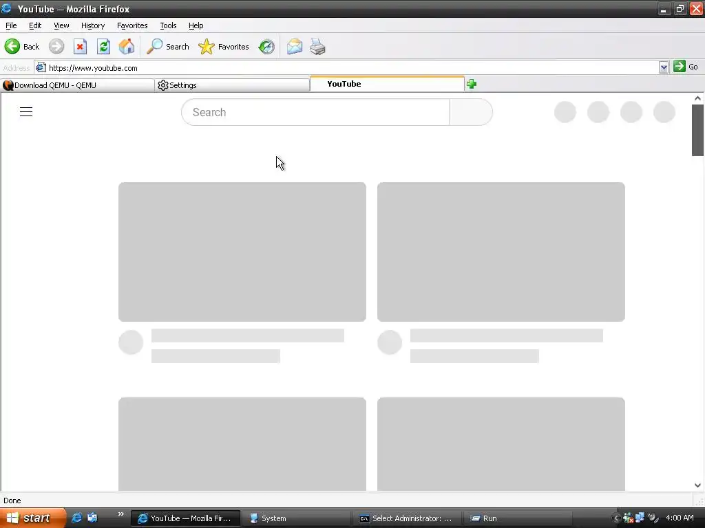Click YouTube search submit button
This screenshot has height=528, width=705.
pyautogui.click(x=471, y=112)
